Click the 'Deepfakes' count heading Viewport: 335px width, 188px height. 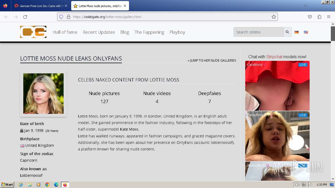[x=210, y=93]
